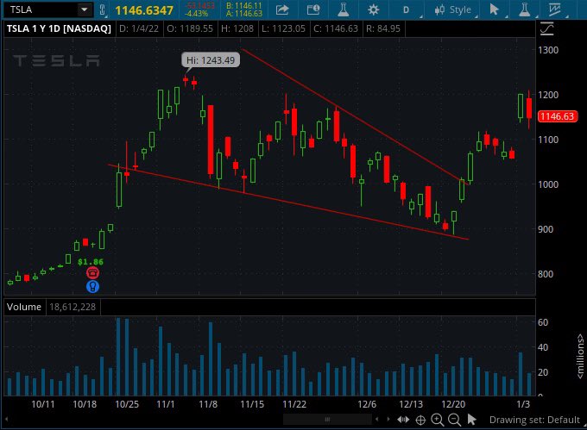Viewport: 587px width, 430px height.
Task: Click the symbol link clip icon
Action: [102, 9]
